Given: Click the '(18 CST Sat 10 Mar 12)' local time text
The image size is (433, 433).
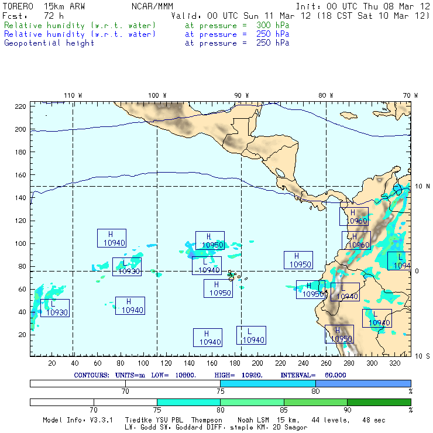Looking at the screenshot, I should pyautogui.click(x=373, y=16).
